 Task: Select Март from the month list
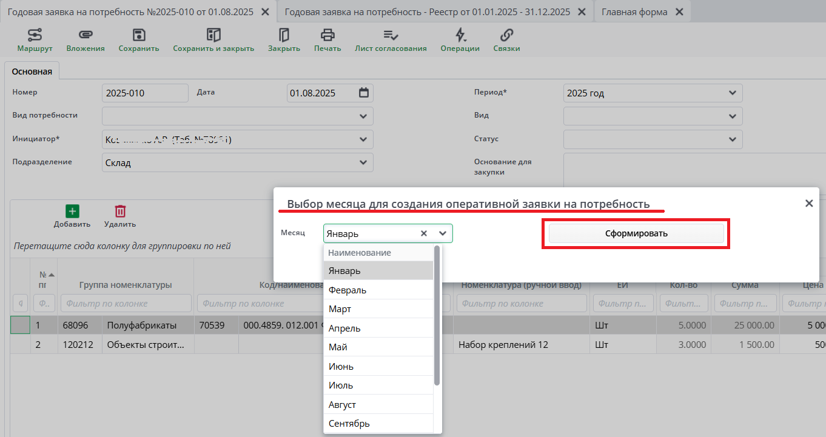[340, 309]
